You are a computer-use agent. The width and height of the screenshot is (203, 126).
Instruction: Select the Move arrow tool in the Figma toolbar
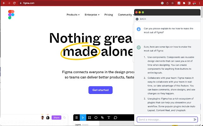(x=83, y=117)
